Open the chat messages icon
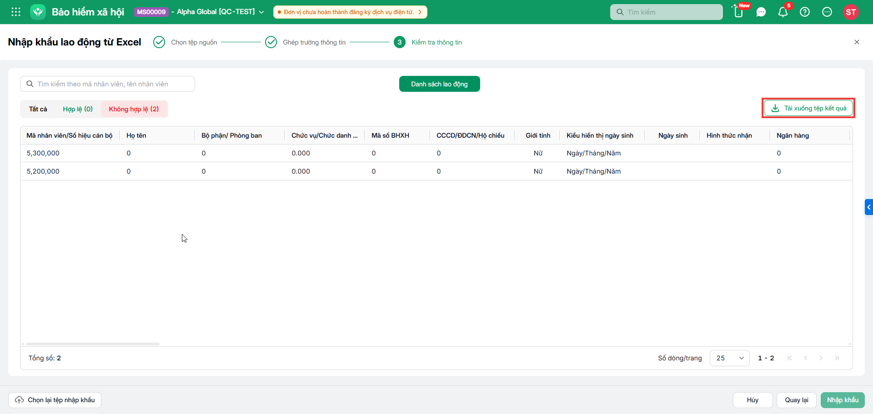The image size is (873, 414). [x=761, y=12]
